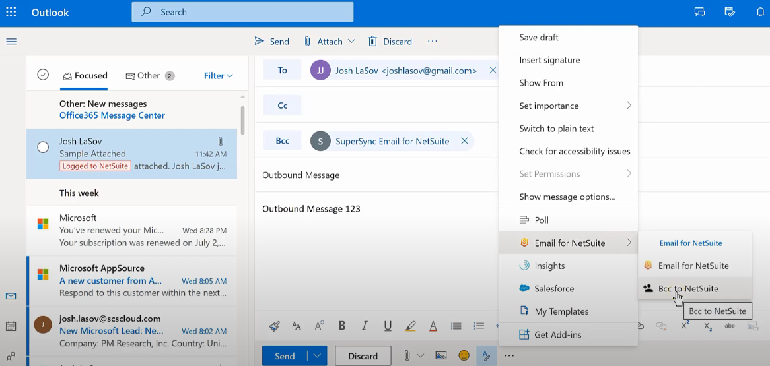This screenshot has height=366, width=770.
Task: Select the Format painter icon
Action: point(275,326)
